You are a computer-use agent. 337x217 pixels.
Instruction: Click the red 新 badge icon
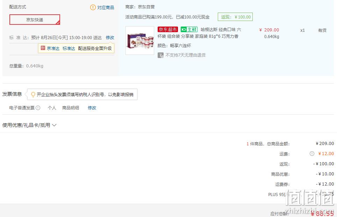pyautogui.click(x=43, y=48)
